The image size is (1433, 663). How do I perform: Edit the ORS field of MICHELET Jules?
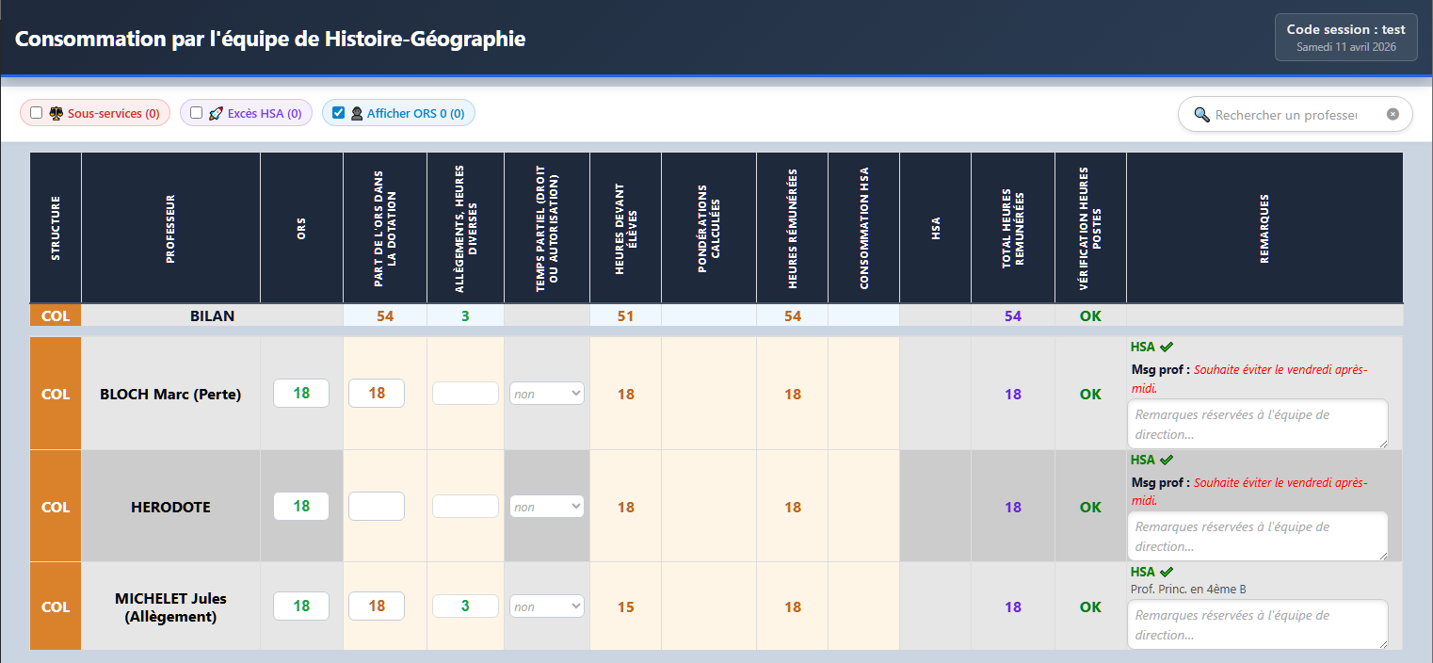point(301,606)
